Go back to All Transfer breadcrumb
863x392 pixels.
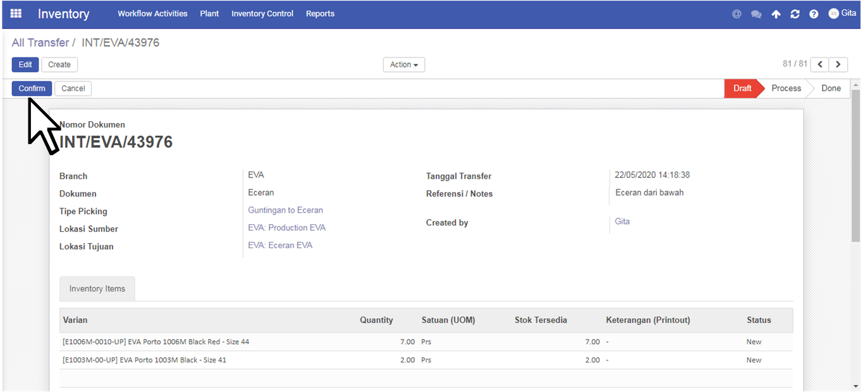[40, 43]
